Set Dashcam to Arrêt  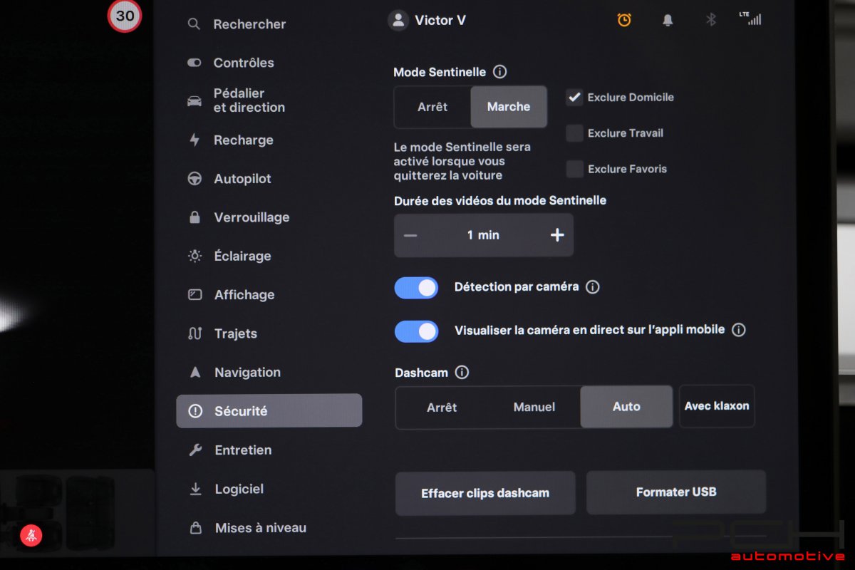pos(442,408)
